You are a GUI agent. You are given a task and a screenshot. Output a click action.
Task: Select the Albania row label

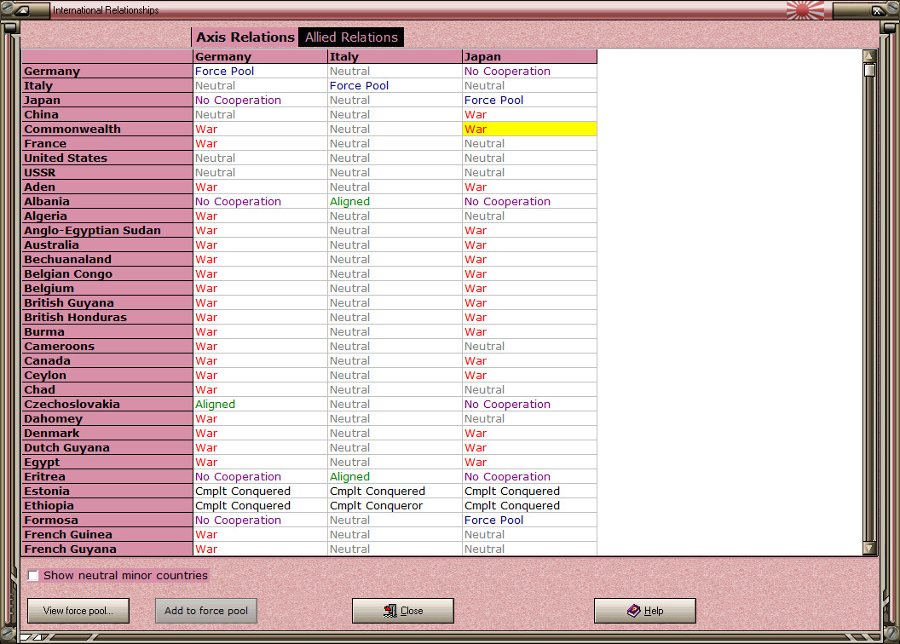click(107, 201)
